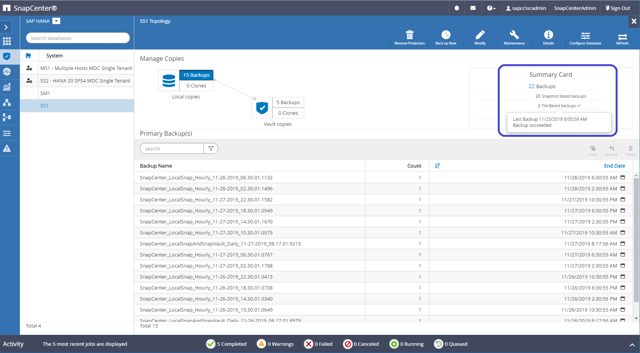
Task: Expand the left navigation sidebar
Action: click(x=6, y=27)
